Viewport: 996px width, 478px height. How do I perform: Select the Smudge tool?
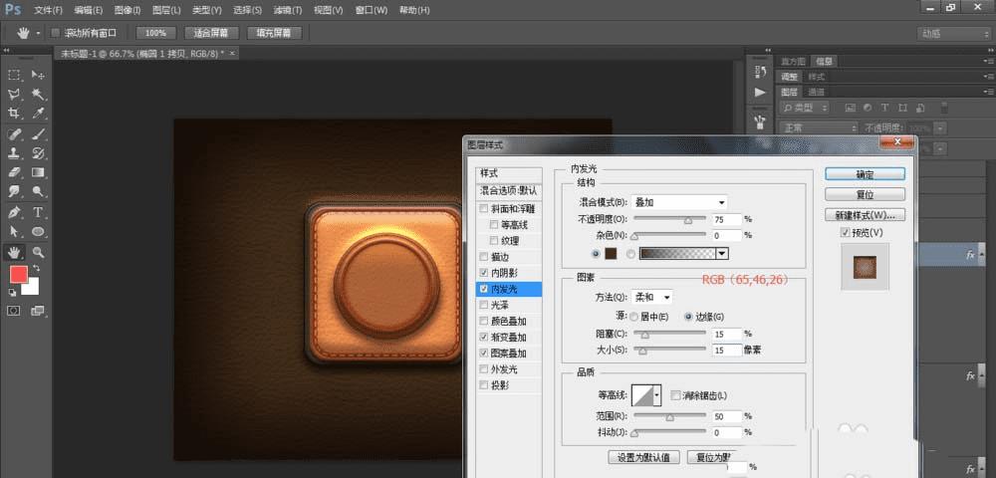13,191
